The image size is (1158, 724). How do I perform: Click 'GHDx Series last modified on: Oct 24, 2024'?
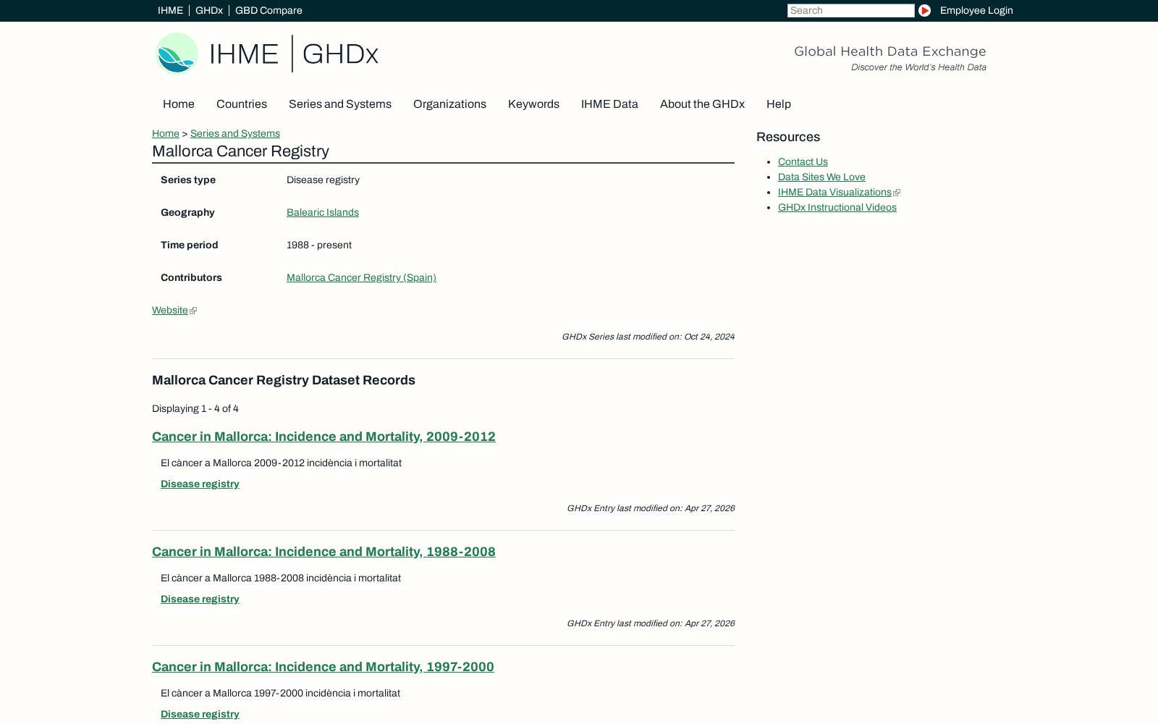click(648, 337)
